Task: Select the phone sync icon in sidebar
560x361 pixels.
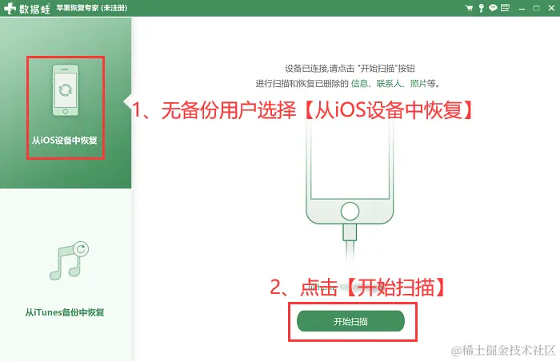Action: tap(66, 90)
